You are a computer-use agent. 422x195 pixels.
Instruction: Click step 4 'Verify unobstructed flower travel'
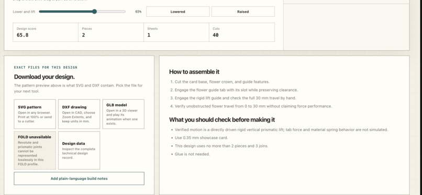tap(253, 106)
